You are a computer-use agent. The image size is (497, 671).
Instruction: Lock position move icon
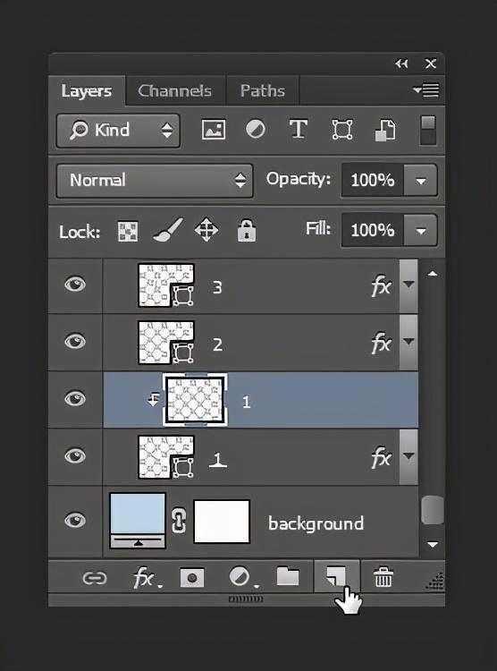click(x=206, y=230)
